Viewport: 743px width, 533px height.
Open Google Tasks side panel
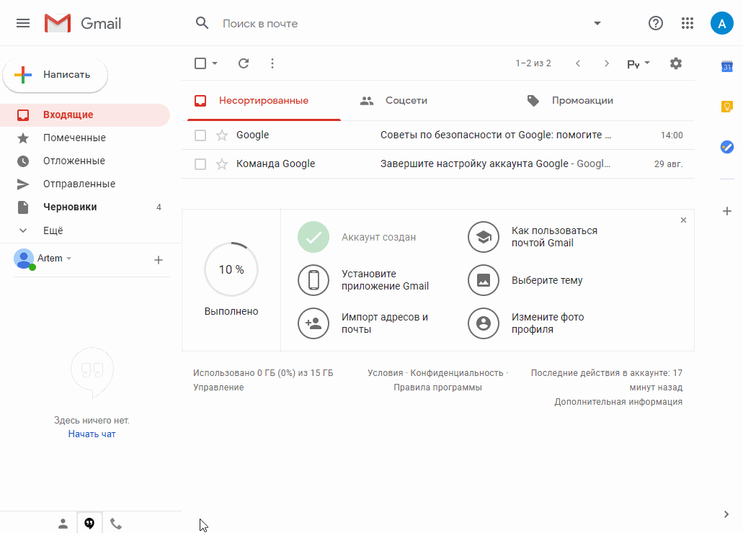coord(727,147)
